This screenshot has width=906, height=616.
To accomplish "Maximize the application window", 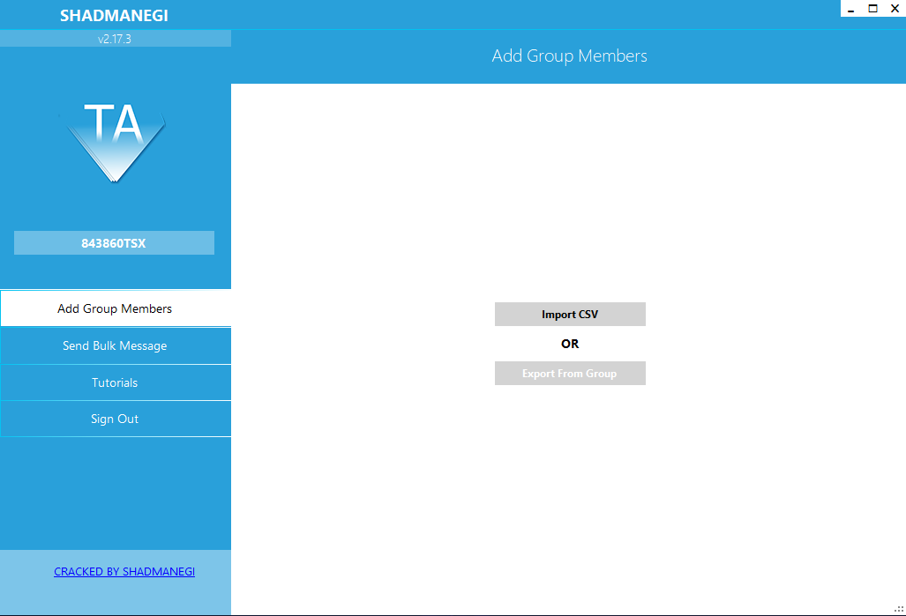I will pyautogui.click(x=872, y=9).
